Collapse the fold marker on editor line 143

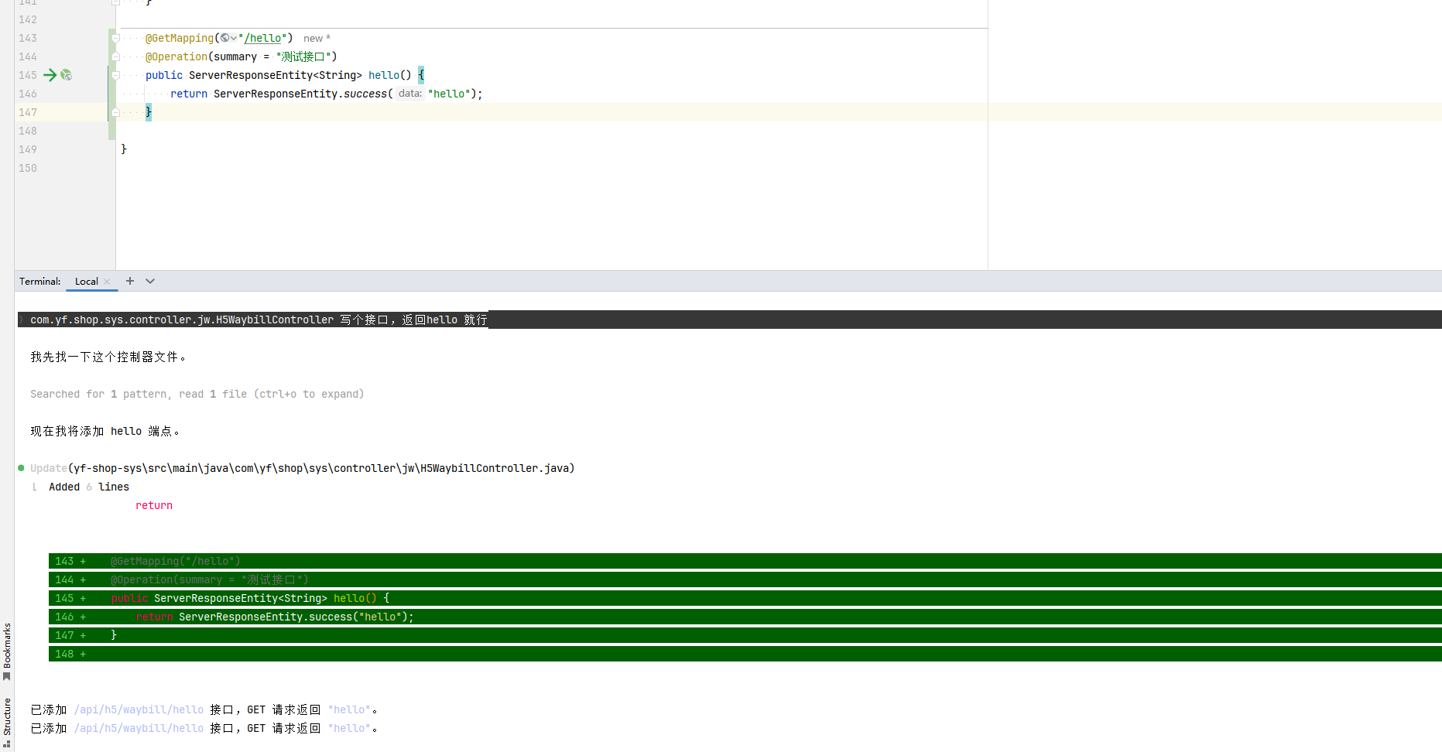click(x=115, y=38)
